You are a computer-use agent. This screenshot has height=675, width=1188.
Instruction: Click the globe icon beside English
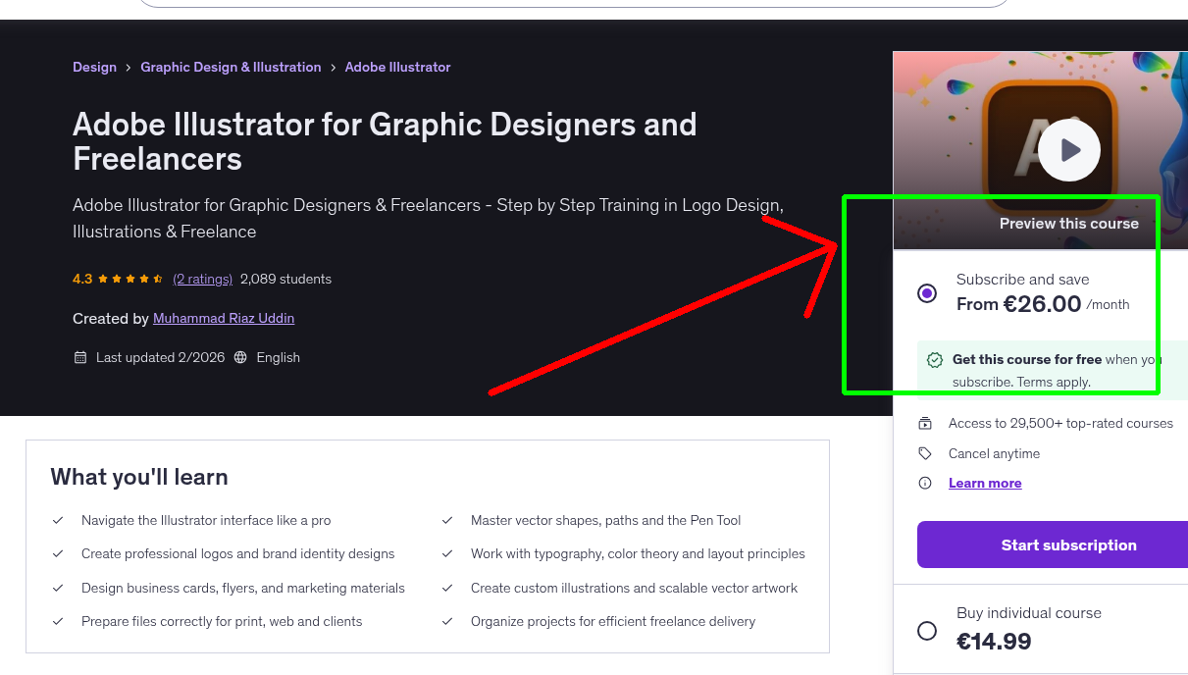point(240,357)
